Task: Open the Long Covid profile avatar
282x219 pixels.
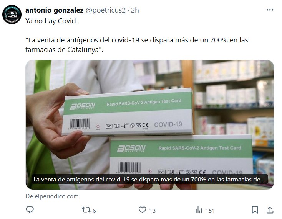Action: pyautogui.click(x=12, y=15)
